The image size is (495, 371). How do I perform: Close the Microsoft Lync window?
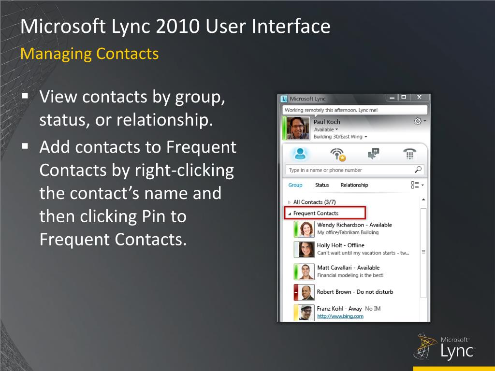pos(419,98)
